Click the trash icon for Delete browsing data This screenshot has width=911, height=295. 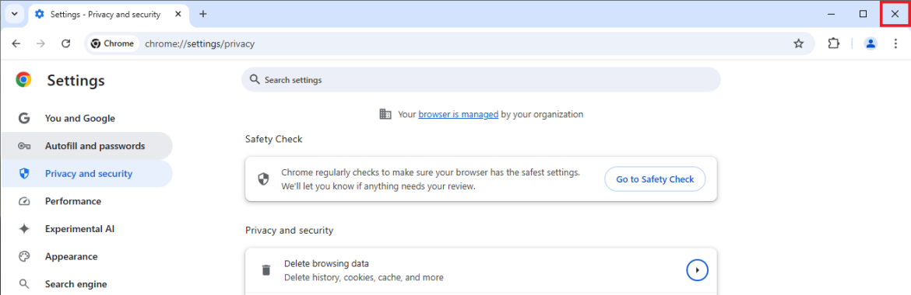click(x=266, y=271)
